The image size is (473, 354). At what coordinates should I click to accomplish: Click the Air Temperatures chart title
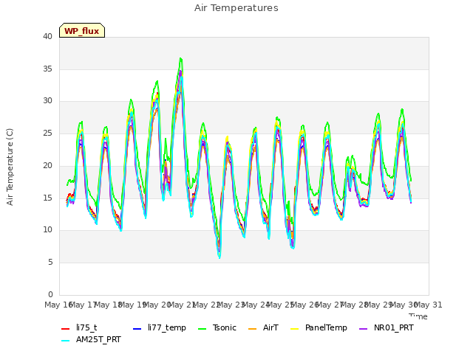pyautogui.click(x=236, y=8)
